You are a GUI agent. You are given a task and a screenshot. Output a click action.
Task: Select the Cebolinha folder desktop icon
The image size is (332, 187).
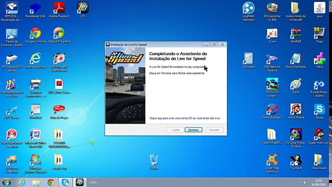[x=272, y=137]
